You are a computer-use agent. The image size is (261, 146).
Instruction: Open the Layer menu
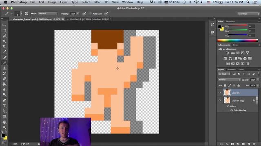click(64, 2)
